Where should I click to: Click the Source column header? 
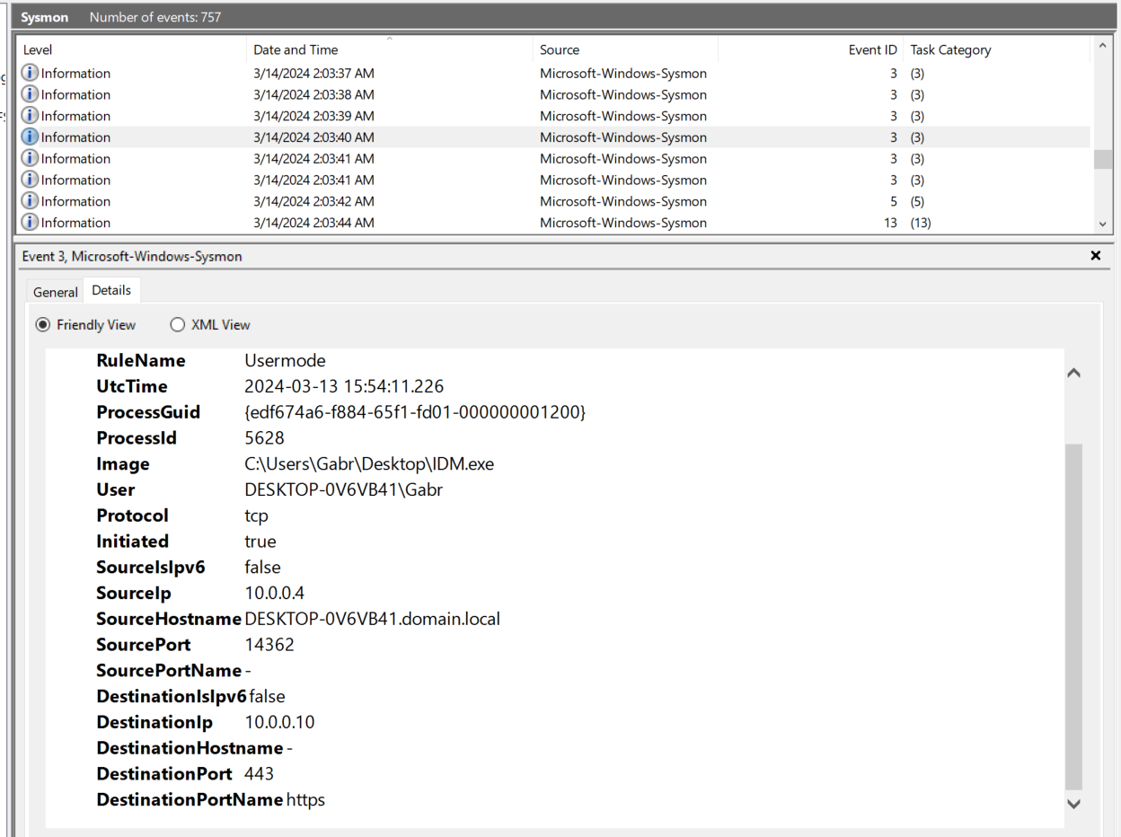[x=560, y=50]
